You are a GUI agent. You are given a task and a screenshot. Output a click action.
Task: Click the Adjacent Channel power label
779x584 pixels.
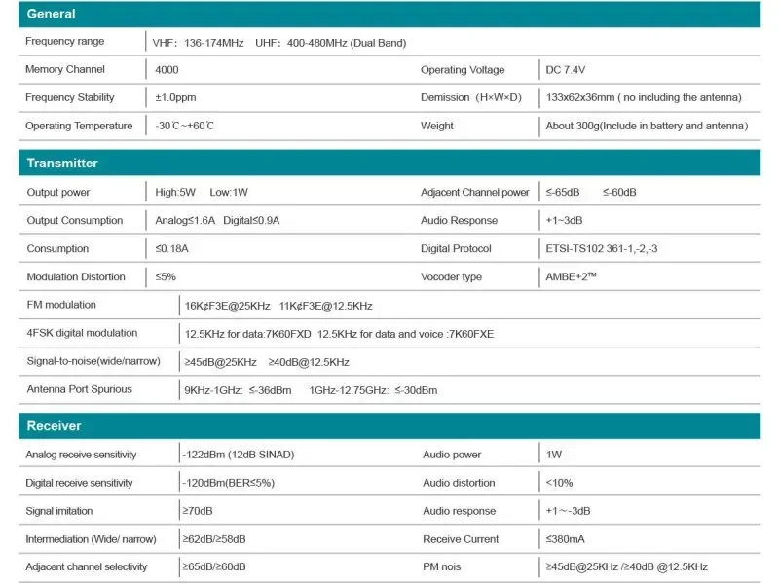pyautogui.click(x=475, y=192)
